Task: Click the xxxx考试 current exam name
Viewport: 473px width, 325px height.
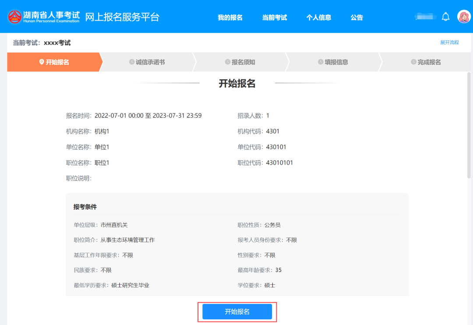Action: tap(57, 43)
